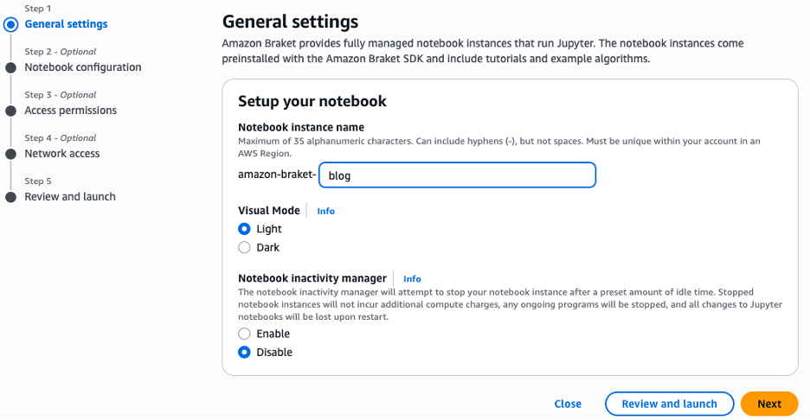This screenshot has height=420, width=810.
Task: Enable the notebook inactivity manager
Action: pos(245,334)
